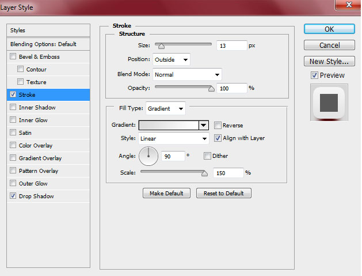Turn on the Satin checkbox

13,133
